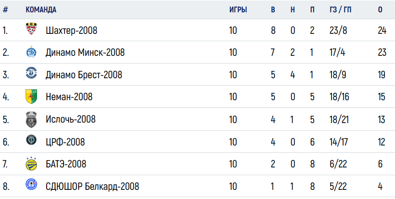This screenshot has width=395, height=199.
Task: Click the БАТЭ-2008 yellow logo with stars
Action: pos(32,164)
